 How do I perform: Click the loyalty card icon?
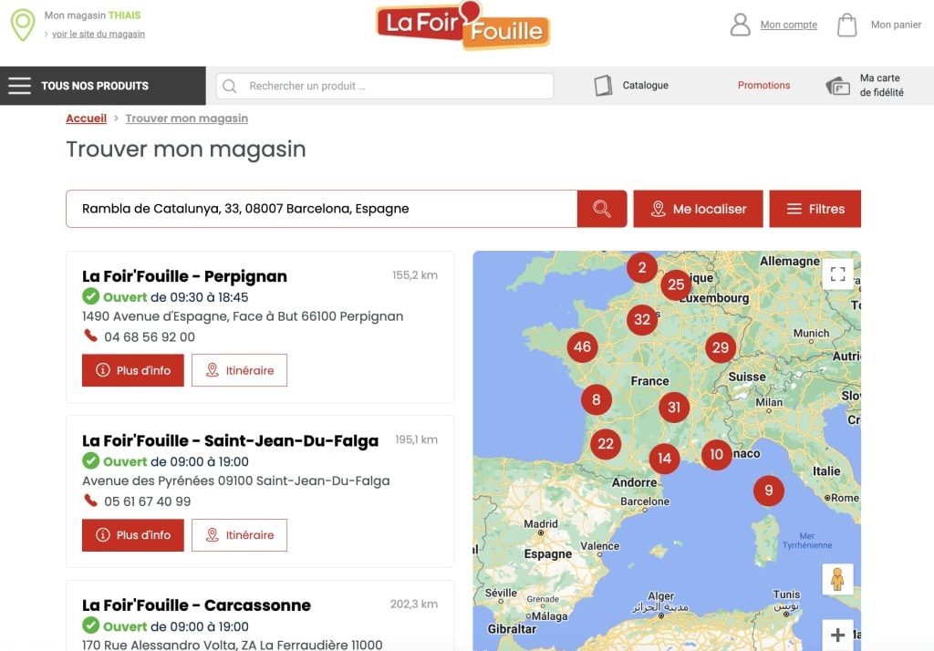pos(837,86)
